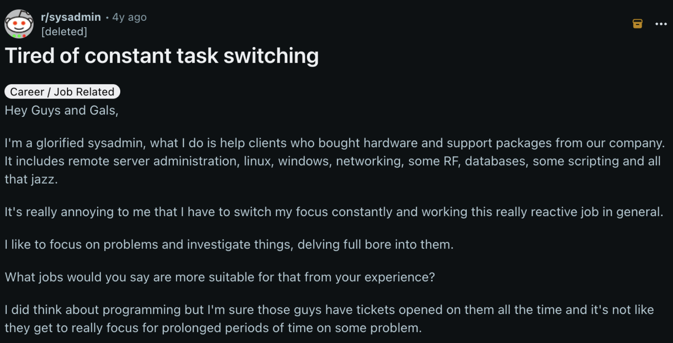The width and height of the screenshot is (673, 343).
Task: Click the ellipsis icon beside the archive icon
Action: point(660,24)
